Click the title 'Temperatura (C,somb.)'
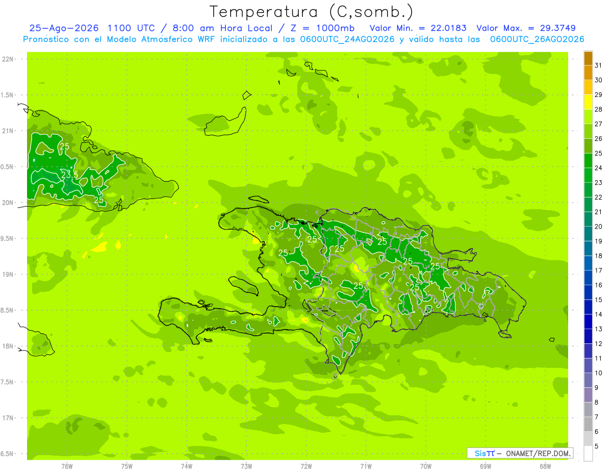The image size is (612, 473). tap(312, 12)
